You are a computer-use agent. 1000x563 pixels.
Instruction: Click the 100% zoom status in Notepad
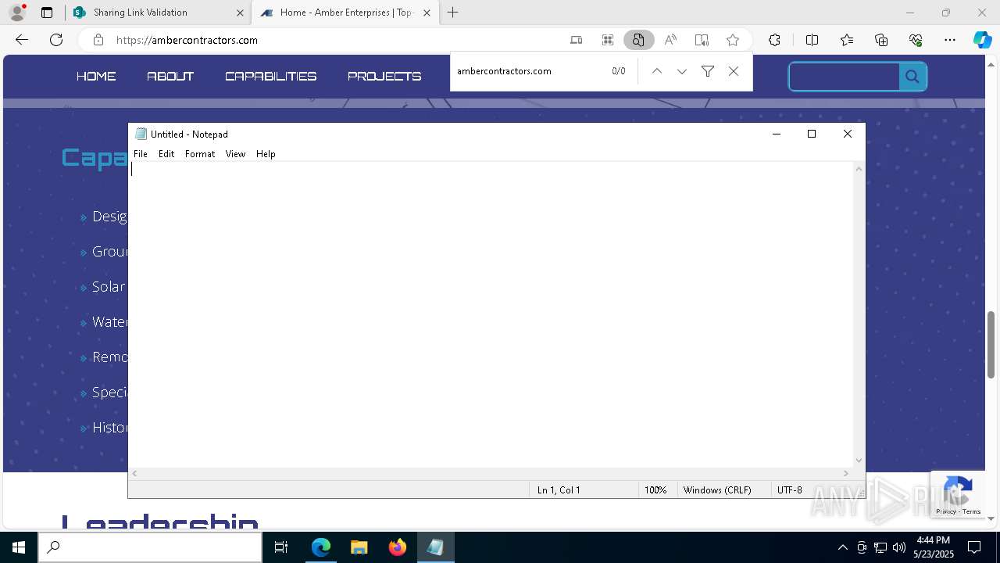pos(655,490)
